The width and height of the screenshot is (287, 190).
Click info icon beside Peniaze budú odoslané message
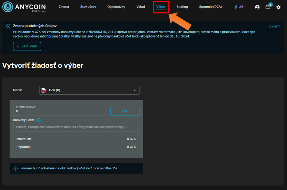pyautogui.click(x=16, y=168)
